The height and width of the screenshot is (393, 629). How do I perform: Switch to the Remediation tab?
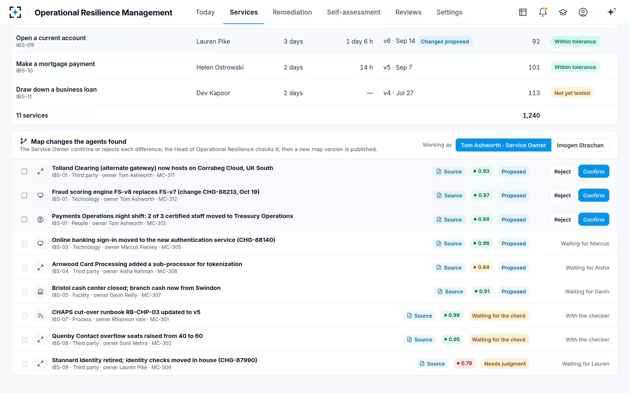(x=292, y=12)
